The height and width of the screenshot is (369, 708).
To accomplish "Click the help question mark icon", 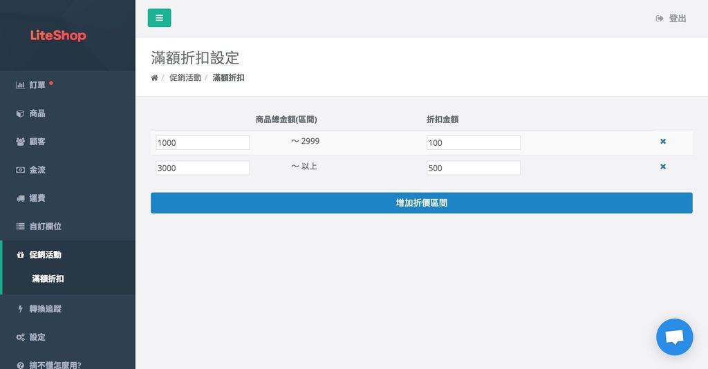I will click(20, 366).
